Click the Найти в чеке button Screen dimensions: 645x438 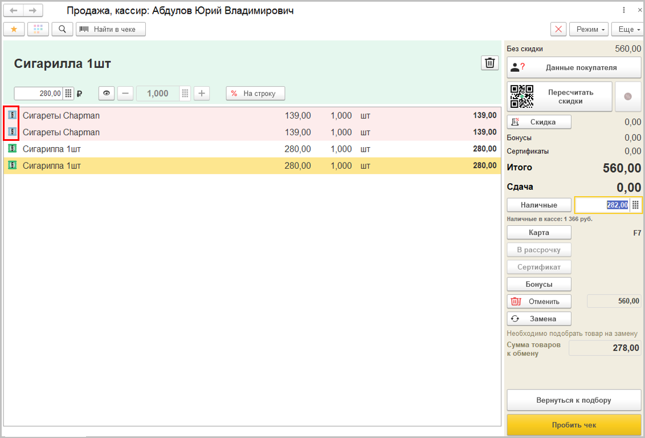111,29
